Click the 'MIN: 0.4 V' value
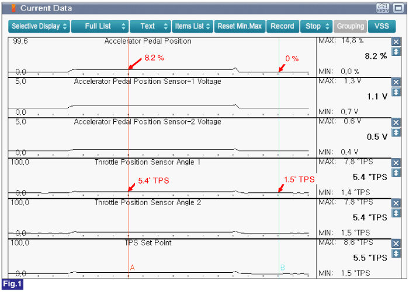This screenshot has width=409, height=292. [338, 152]
